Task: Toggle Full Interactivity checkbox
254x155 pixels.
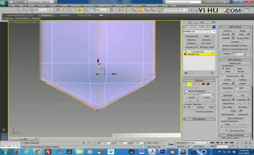Action: [x=227, y=131]
